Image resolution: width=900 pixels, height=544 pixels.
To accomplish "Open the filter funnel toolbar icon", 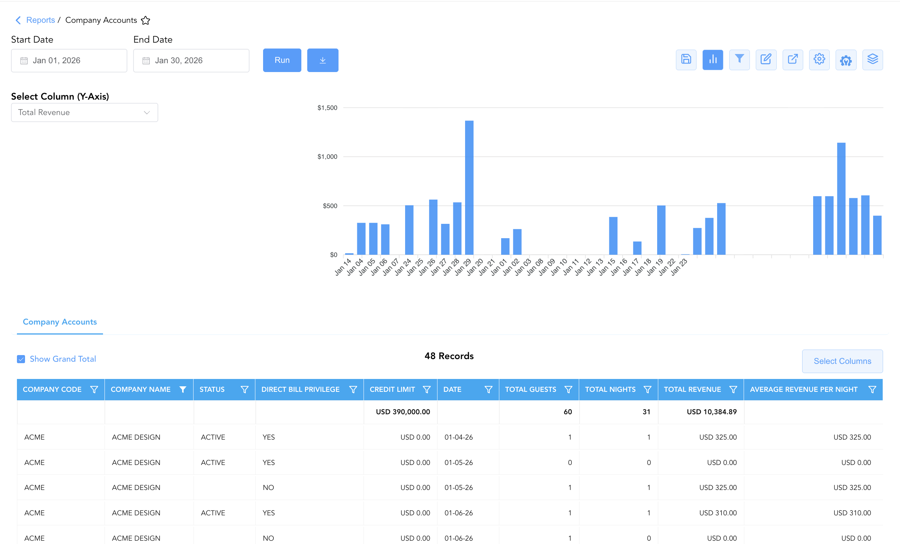I will click(x=739, y=60).
